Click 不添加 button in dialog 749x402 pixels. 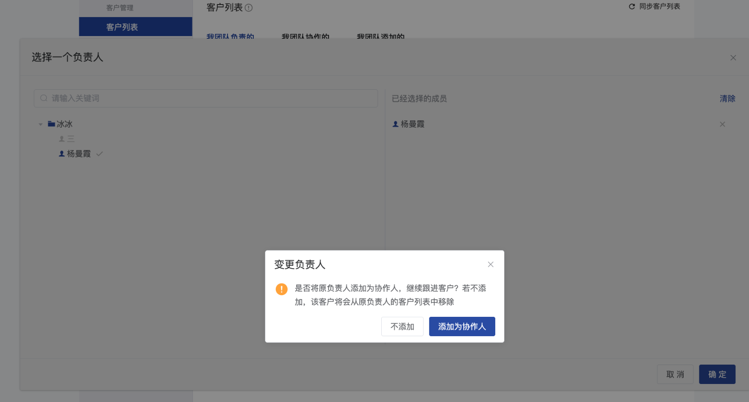402,326
